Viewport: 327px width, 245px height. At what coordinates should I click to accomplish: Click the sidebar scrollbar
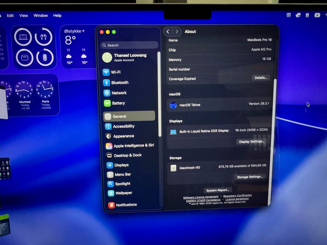(x=159, y=94)
